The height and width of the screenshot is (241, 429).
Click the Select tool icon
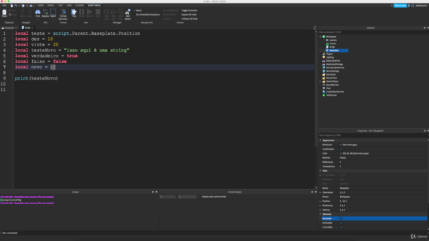click(x=53, y=13)
